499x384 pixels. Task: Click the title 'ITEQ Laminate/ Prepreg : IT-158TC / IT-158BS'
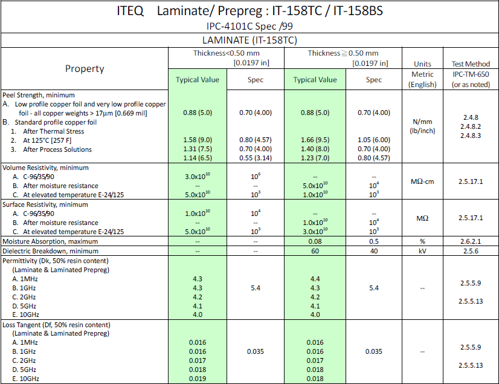point(250,11)
